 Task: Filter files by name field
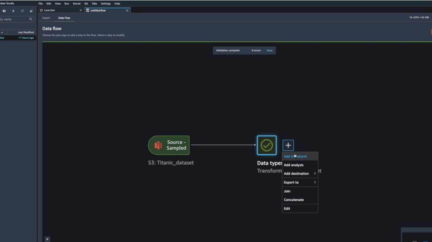[16, 19]
